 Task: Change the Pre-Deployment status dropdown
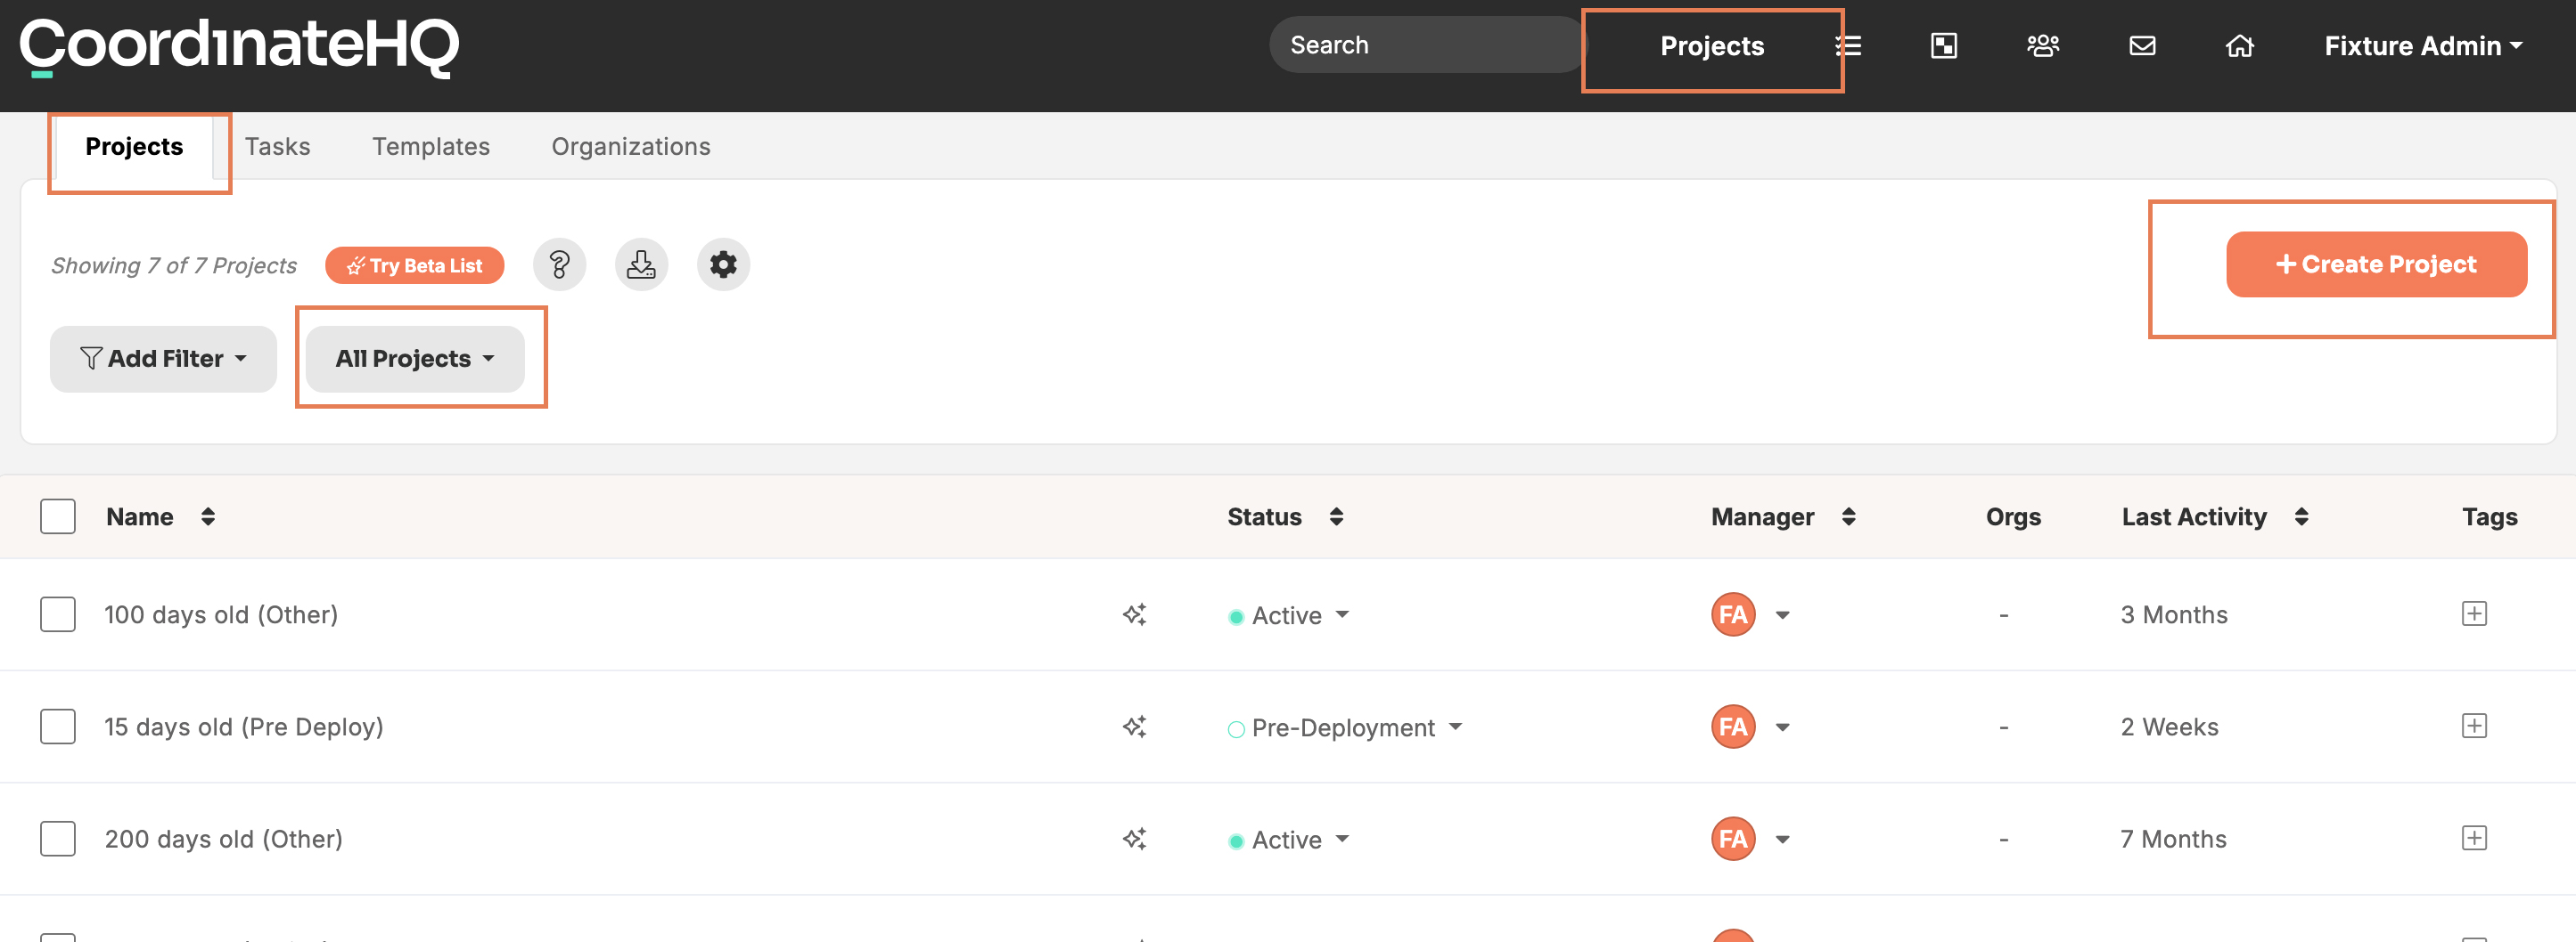pyautogui.click(x=1345, y=727)
